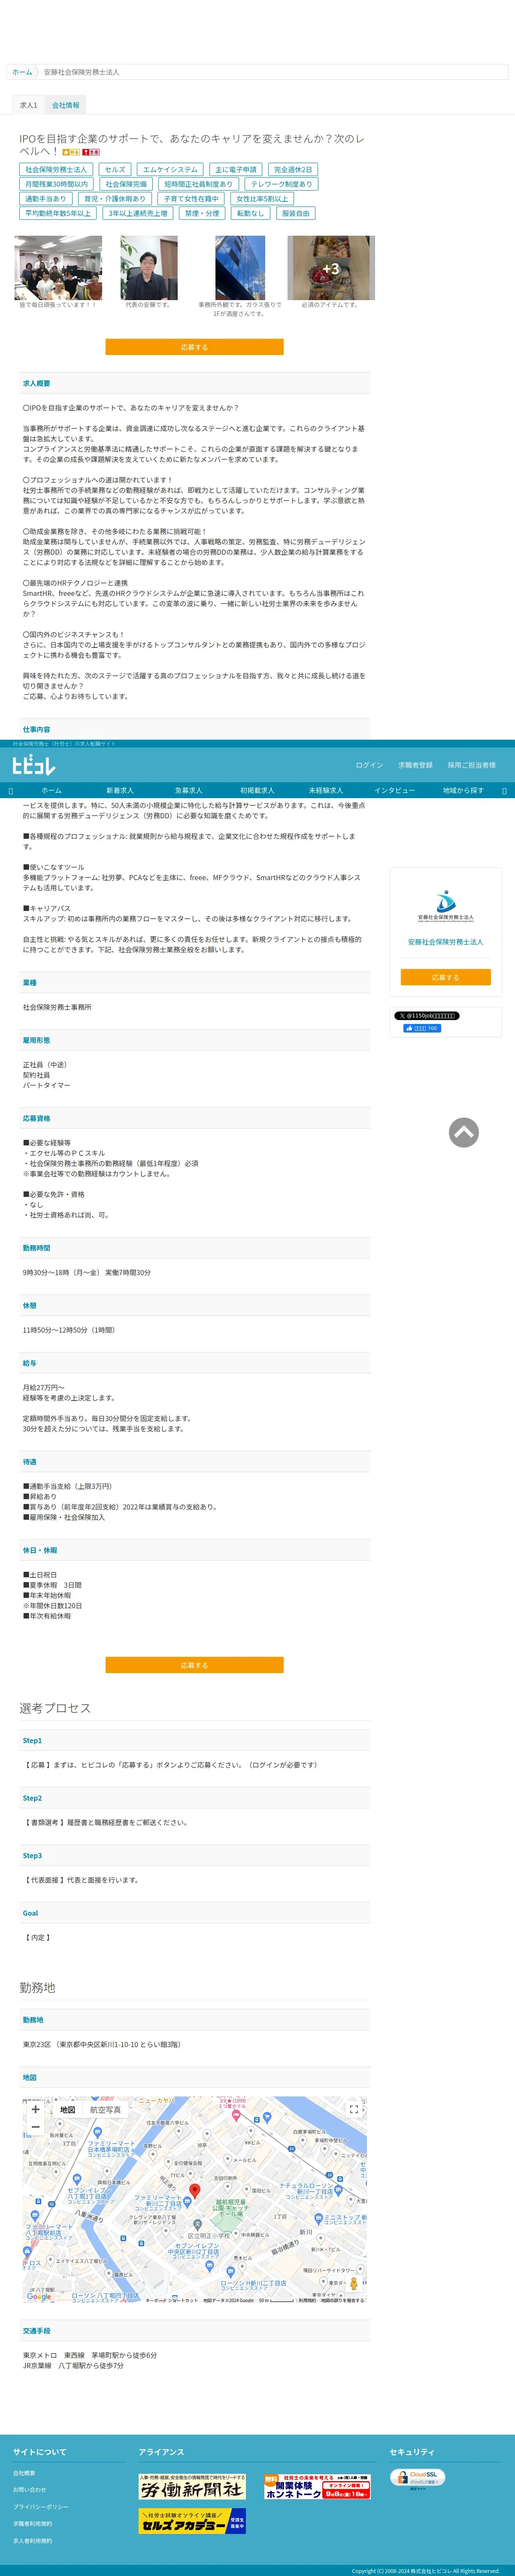Image resolution: width=515 pixels, height=2576 pixels.
Task: Select the セルズ tag
Action: [x=115, y=170]
